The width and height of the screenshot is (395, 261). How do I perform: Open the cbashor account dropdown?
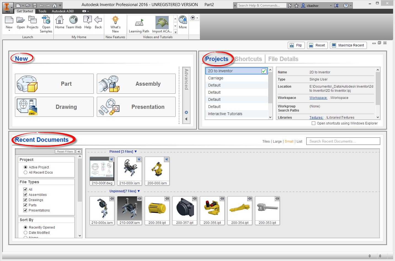coord(331,5)
